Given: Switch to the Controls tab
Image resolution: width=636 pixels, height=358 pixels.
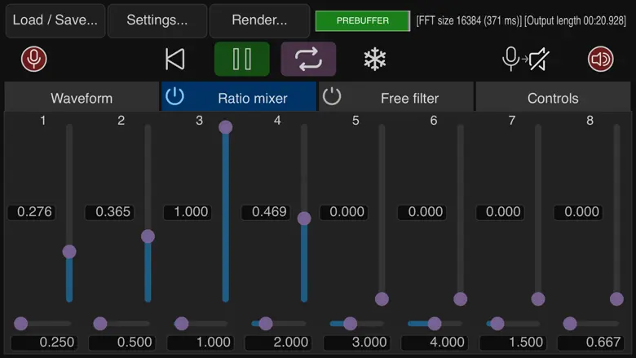Looking at the screenshot, I should (x=553, y=98).
